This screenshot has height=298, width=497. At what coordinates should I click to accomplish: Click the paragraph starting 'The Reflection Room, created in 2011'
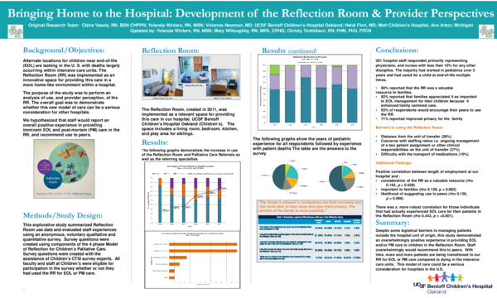point(190,122)
